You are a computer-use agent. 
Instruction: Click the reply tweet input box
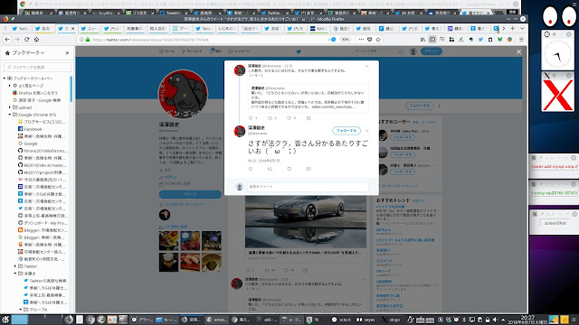pos(308,187)
